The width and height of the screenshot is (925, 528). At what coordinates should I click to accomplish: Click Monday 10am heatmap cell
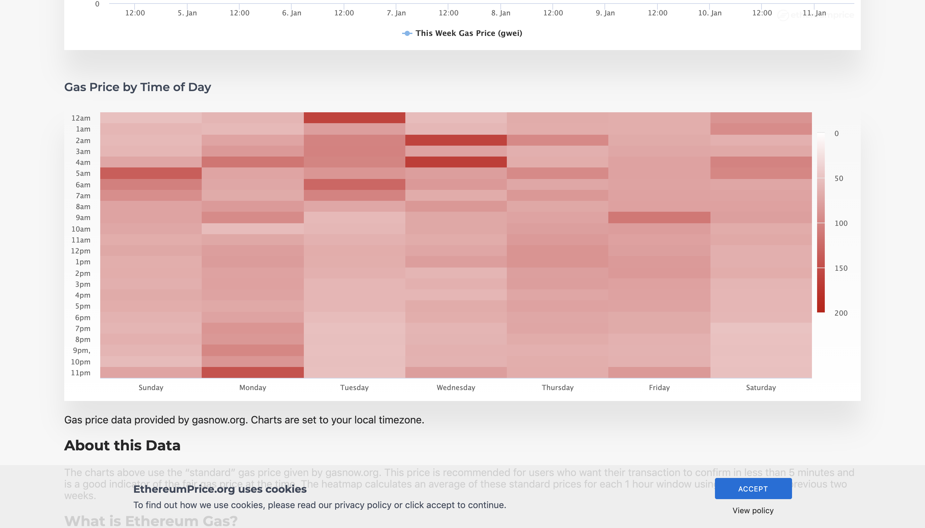[253, 228]
